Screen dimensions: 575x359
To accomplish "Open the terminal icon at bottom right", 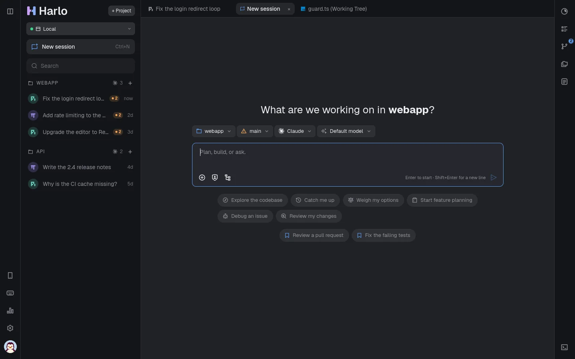I will 564,347.
